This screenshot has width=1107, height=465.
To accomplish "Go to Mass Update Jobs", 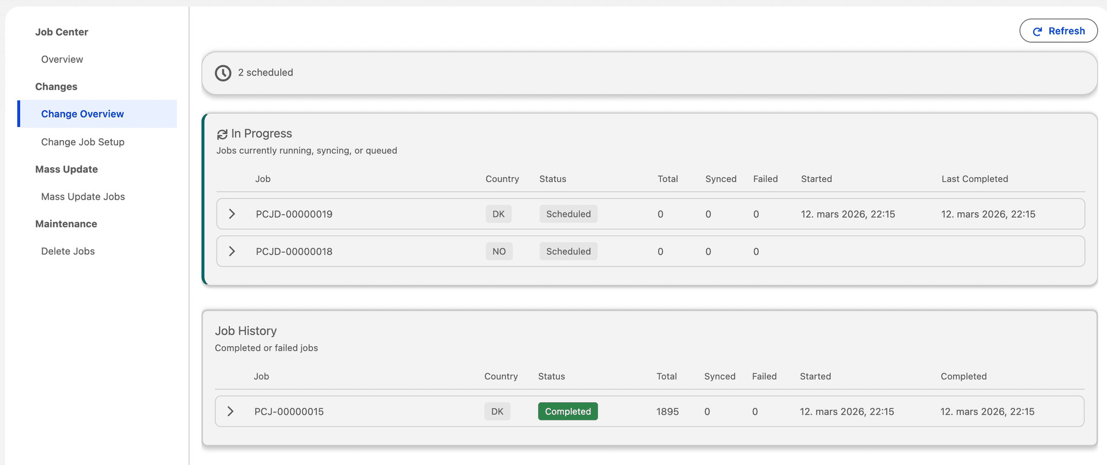I will 83,197.
